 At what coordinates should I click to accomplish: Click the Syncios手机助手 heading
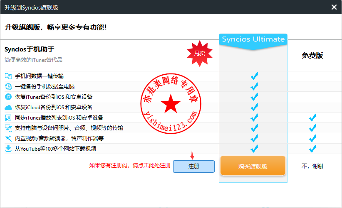[30, 49]
